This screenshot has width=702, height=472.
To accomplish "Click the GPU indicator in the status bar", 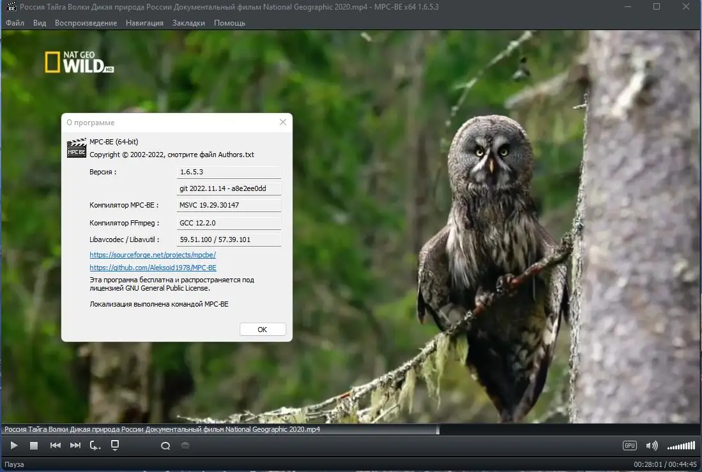I will (x=629, y=445).
